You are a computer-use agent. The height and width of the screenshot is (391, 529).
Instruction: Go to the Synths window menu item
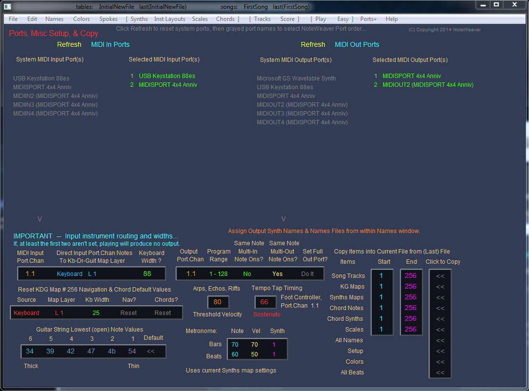(139, 19)
